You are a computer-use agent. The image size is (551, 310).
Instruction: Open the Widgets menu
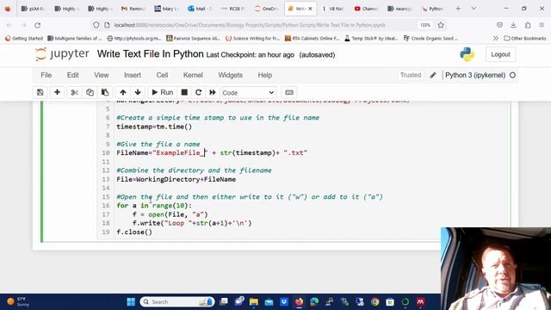click(230, 75)
